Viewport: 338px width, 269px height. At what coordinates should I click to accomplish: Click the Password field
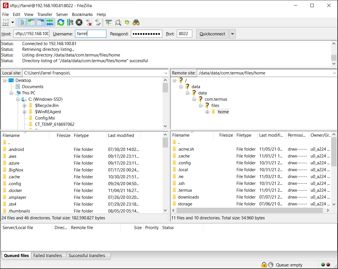click(x=146, y=34)
